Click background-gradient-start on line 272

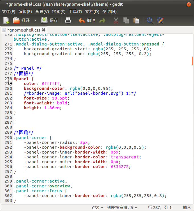[55, 49]
